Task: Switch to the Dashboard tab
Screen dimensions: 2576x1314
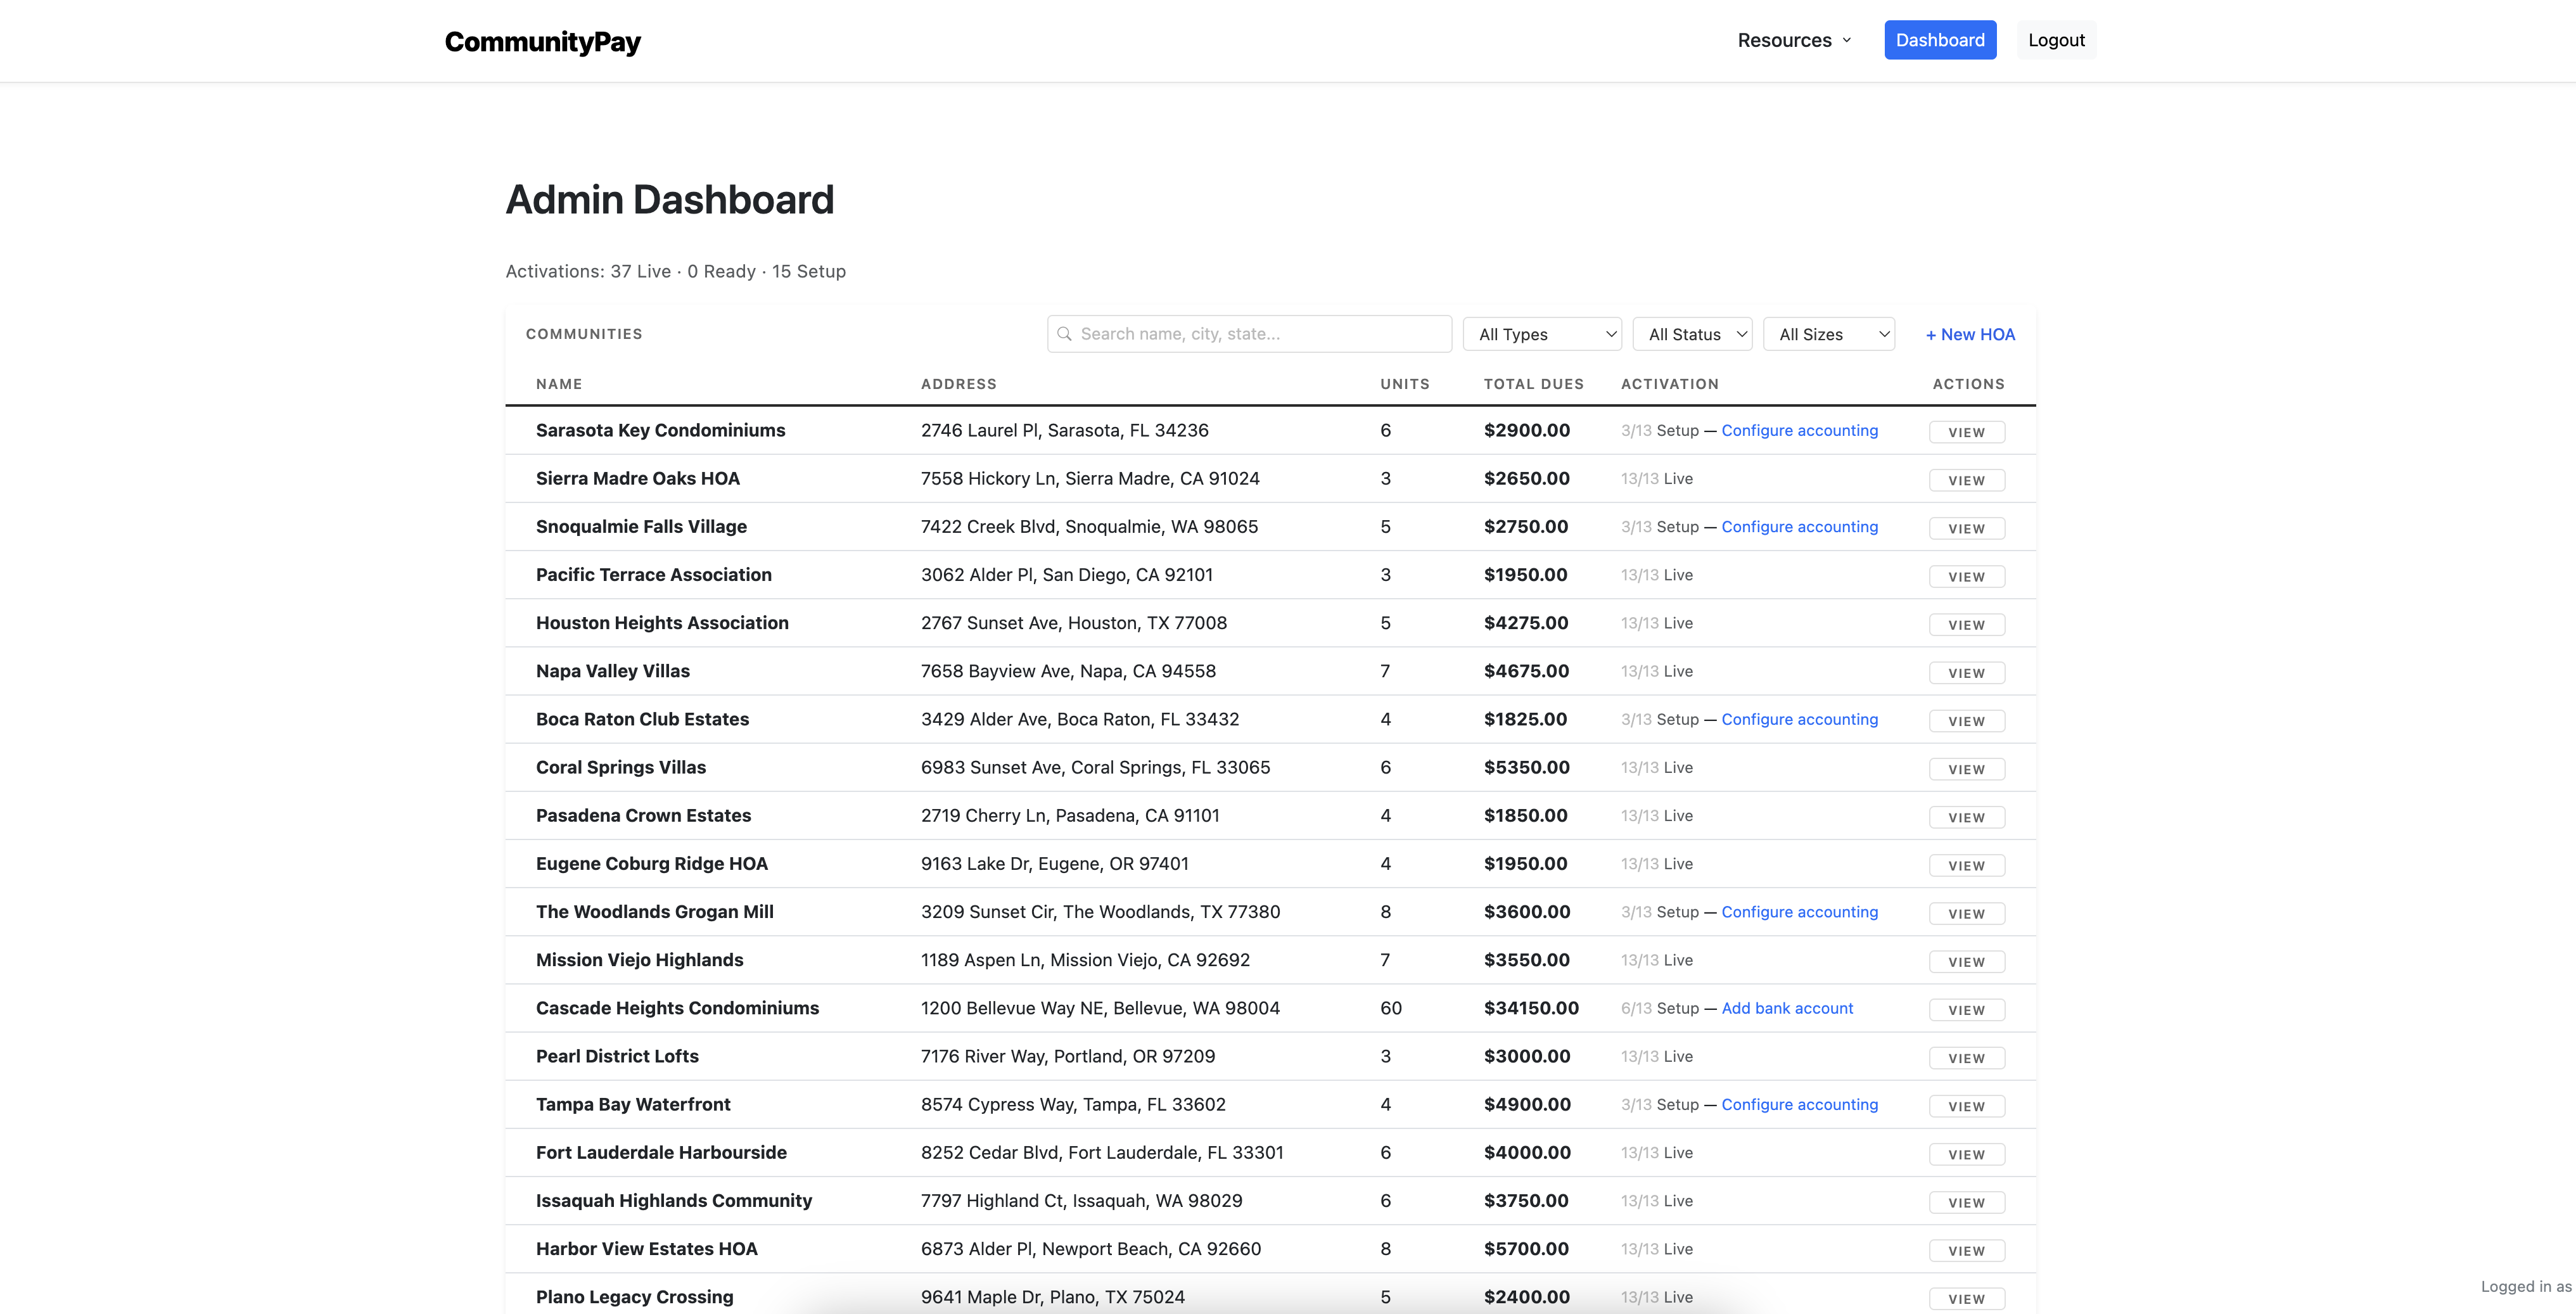Action: click(1940, 40)
